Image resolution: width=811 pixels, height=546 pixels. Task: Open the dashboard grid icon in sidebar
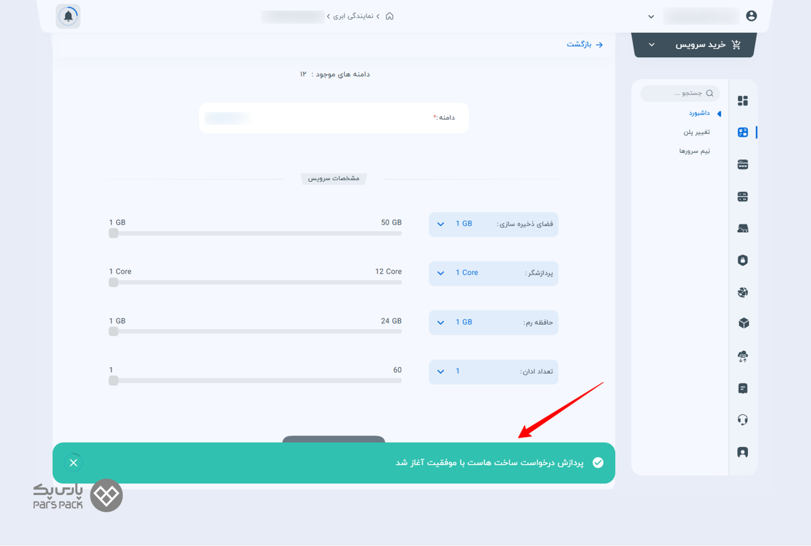point(742,100)
